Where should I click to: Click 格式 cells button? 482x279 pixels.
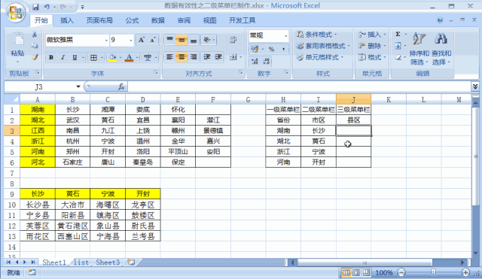372,57
